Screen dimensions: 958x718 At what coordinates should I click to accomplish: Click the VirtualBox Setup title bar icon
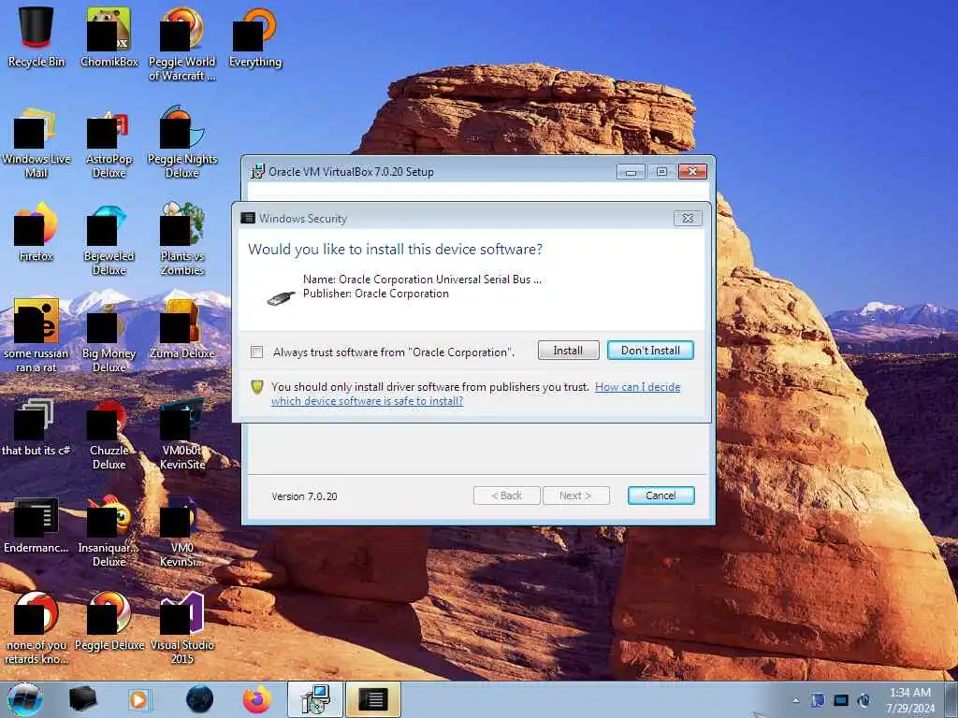[258, 172]
